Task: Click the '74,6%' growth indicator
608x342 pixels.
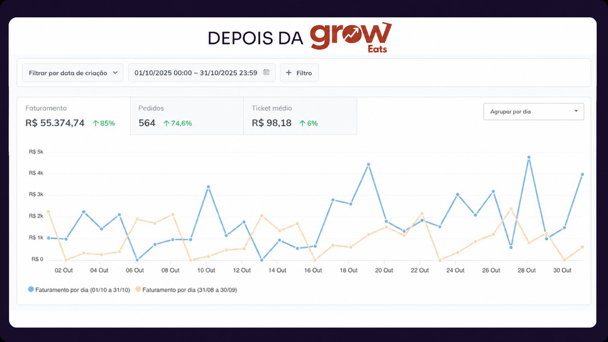Action: 177,123
